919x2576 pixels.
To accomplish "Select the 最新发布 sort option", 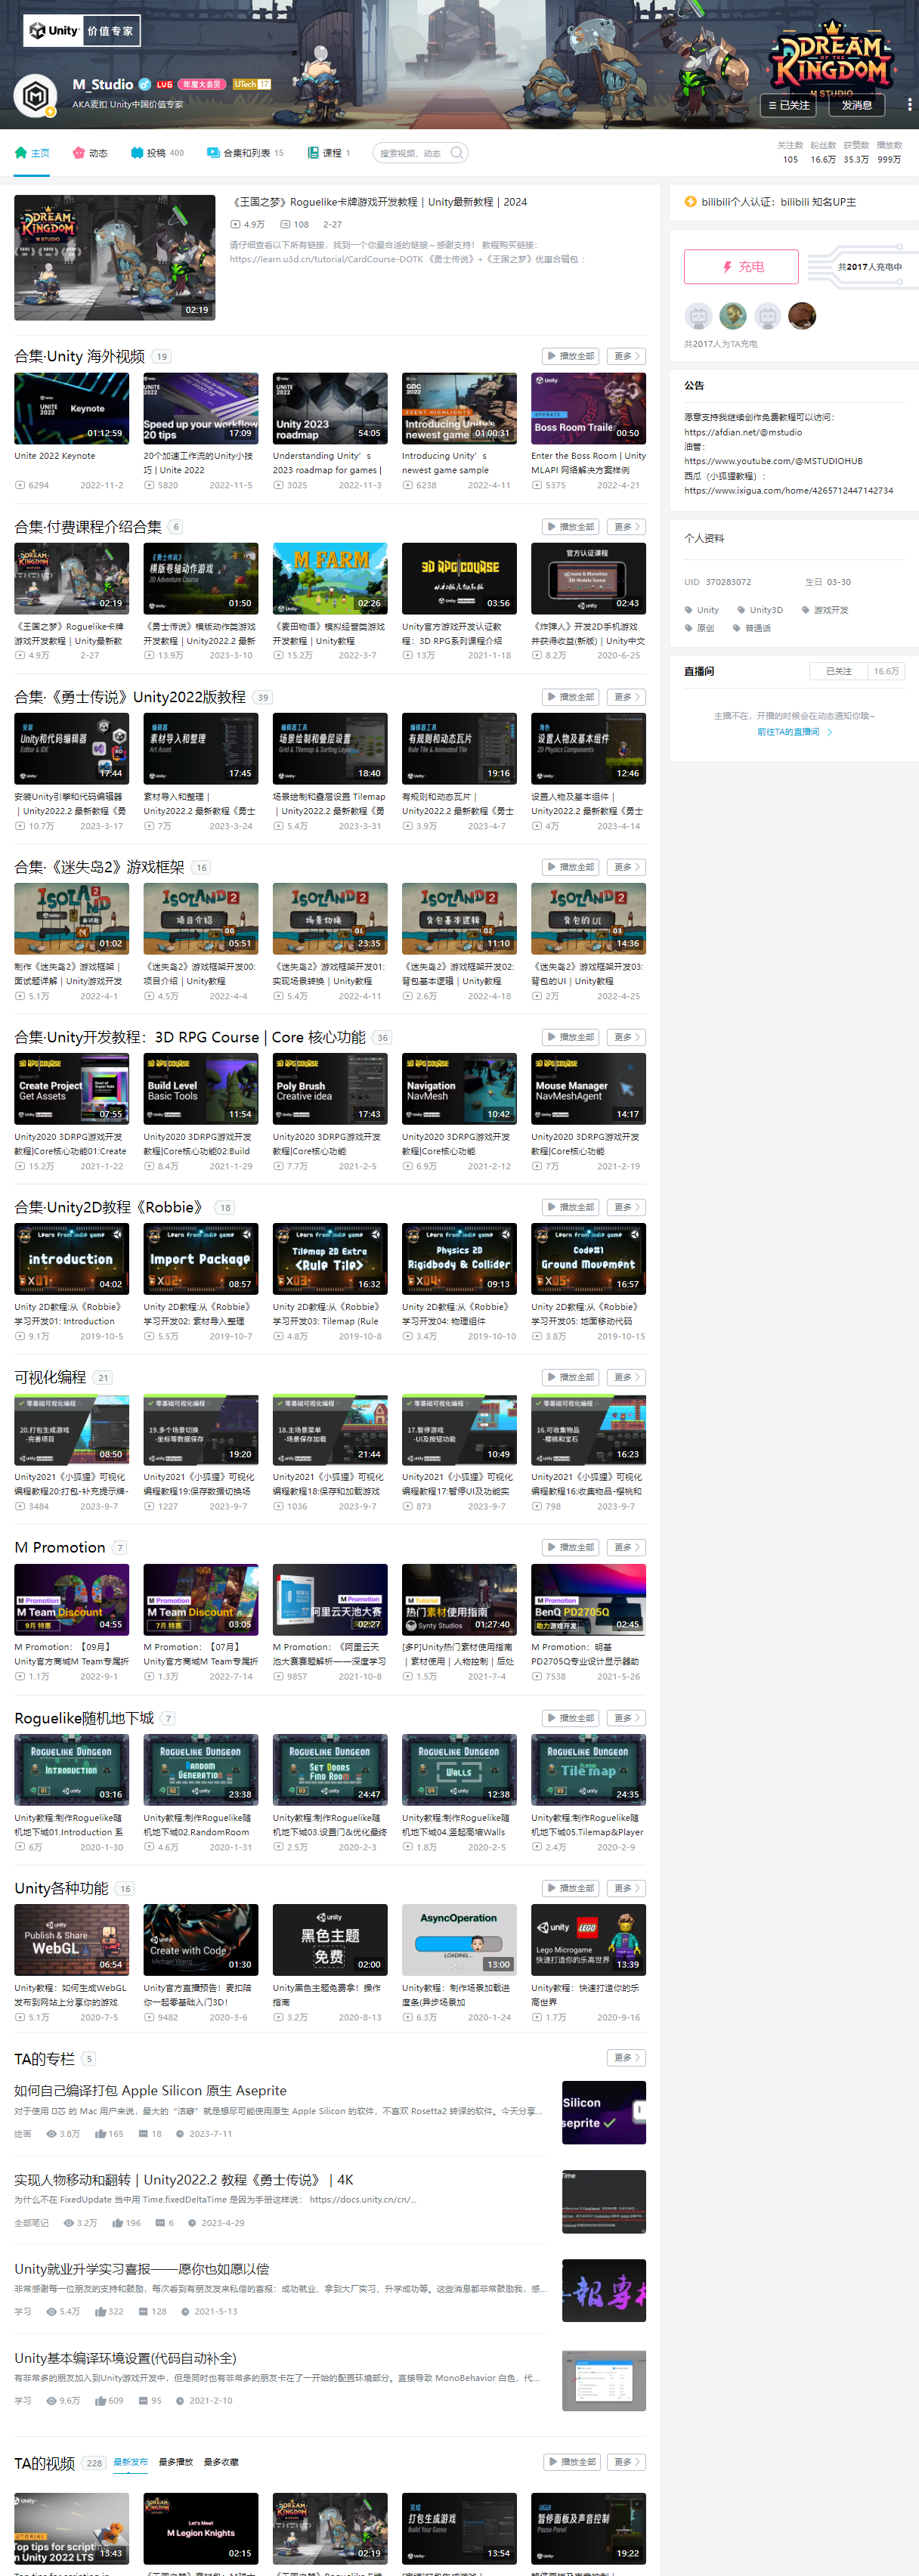I will 131,2462.
